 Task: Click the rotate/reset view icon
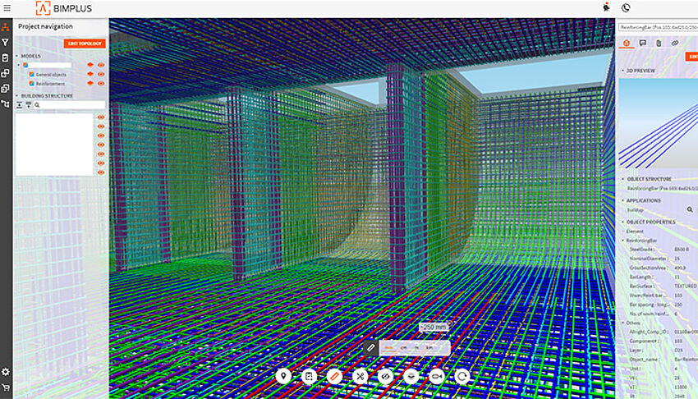(x=462, y=376)
